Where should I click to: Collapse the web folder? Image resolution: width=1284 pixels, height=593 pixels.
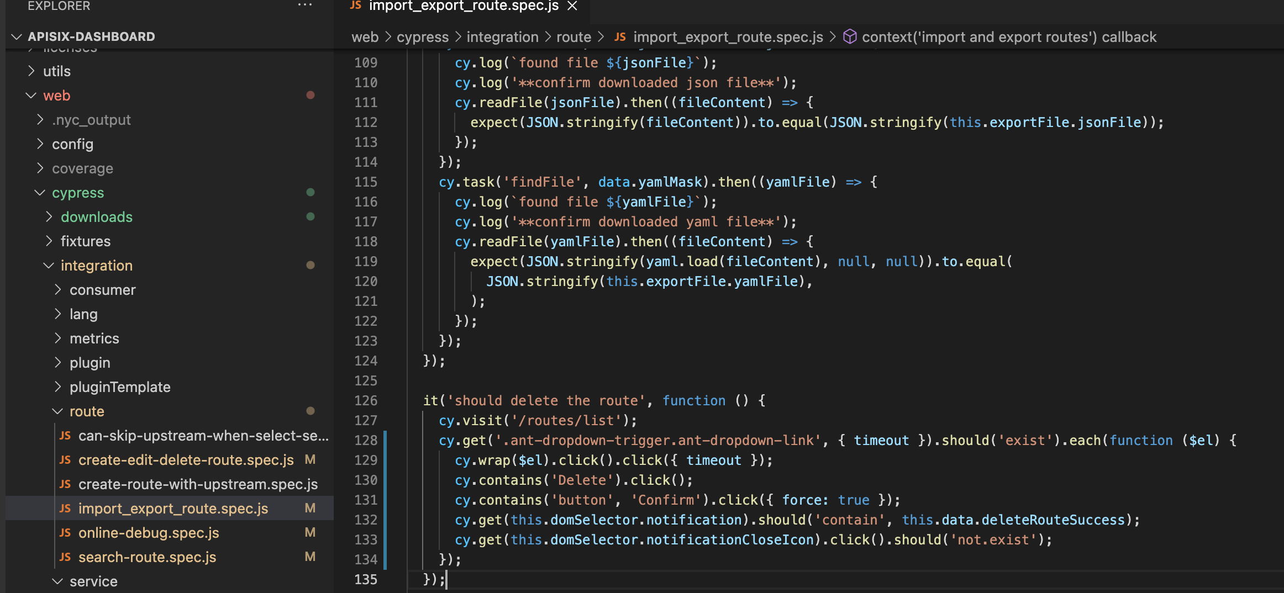pos(31,96)
